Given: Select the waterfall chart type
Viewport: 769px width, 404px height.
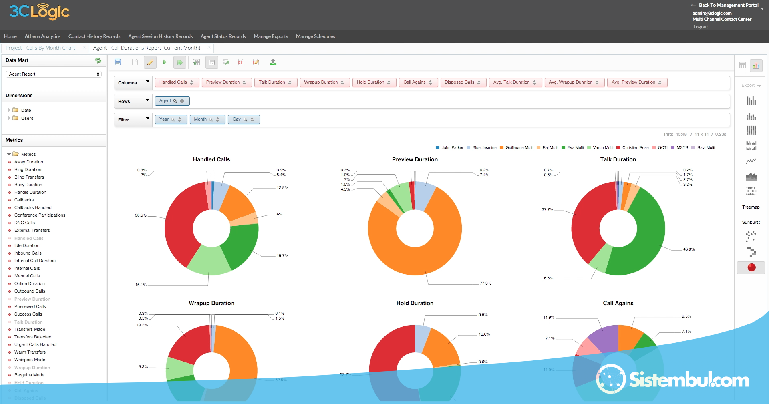Looking at the screenshot, I should coord(751,252).
